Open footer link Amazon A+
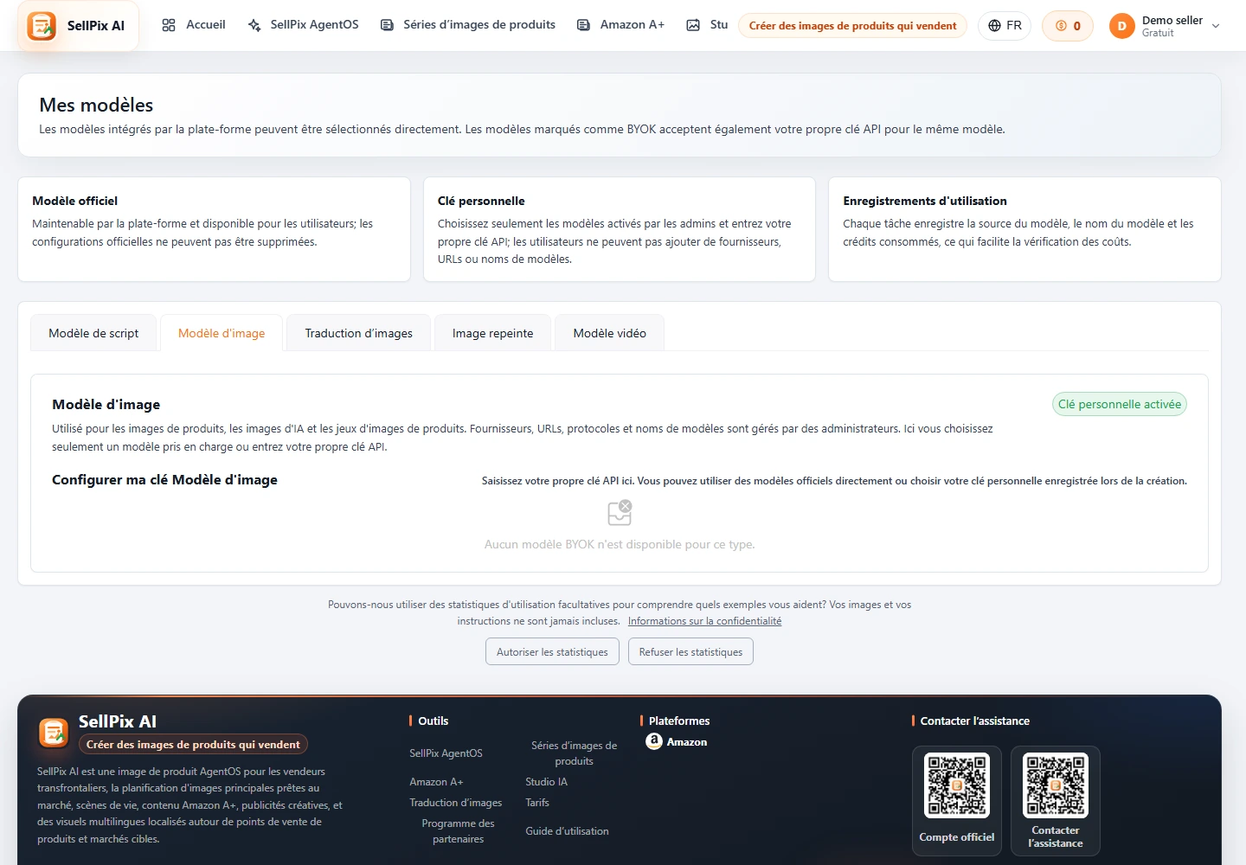1246x865 pixels. pyautogui.click(x=436, y=782)
